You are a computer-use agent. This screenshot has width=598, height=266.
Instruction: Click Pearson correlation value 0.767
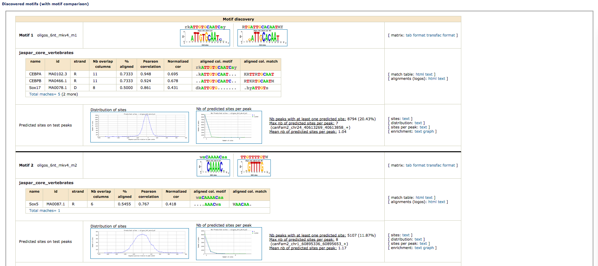[x=144, y=204]
